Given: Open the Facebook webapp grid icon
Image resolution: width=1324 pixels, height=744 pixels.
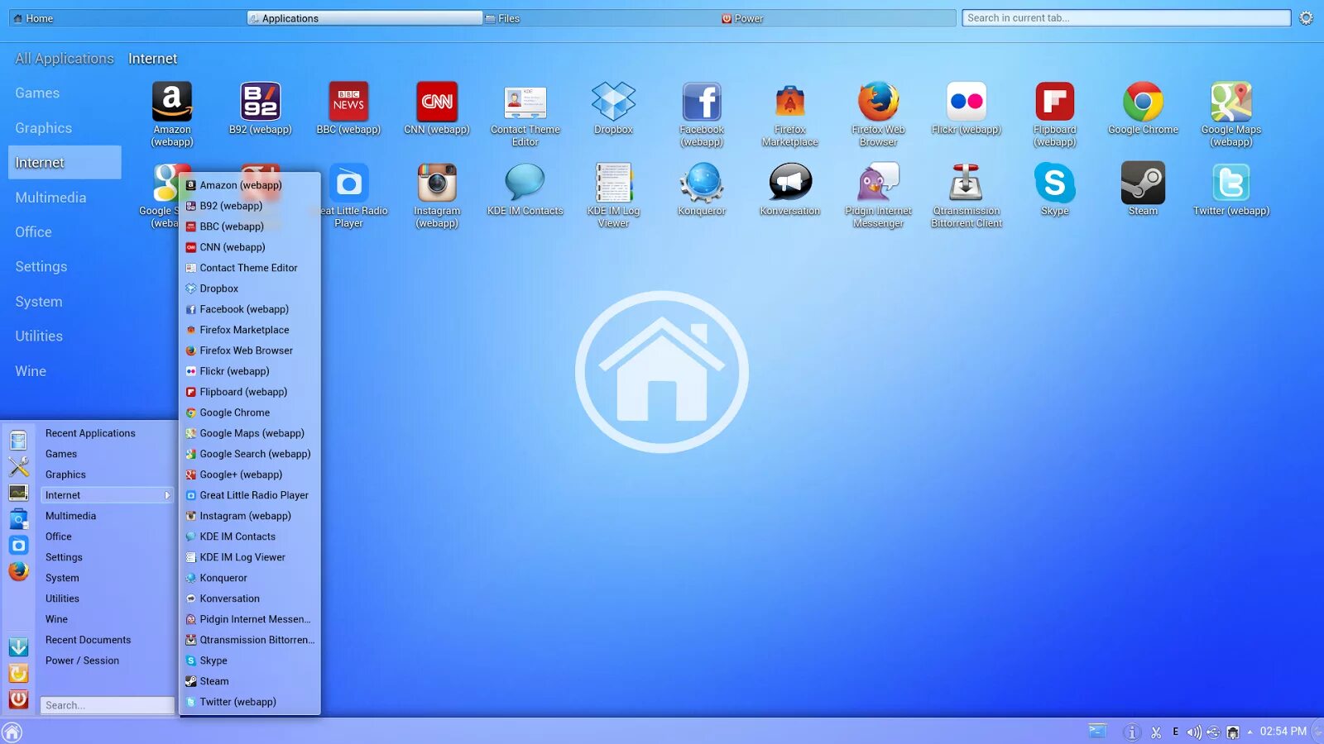Looking at the screenshot, I should pos(702,102).
